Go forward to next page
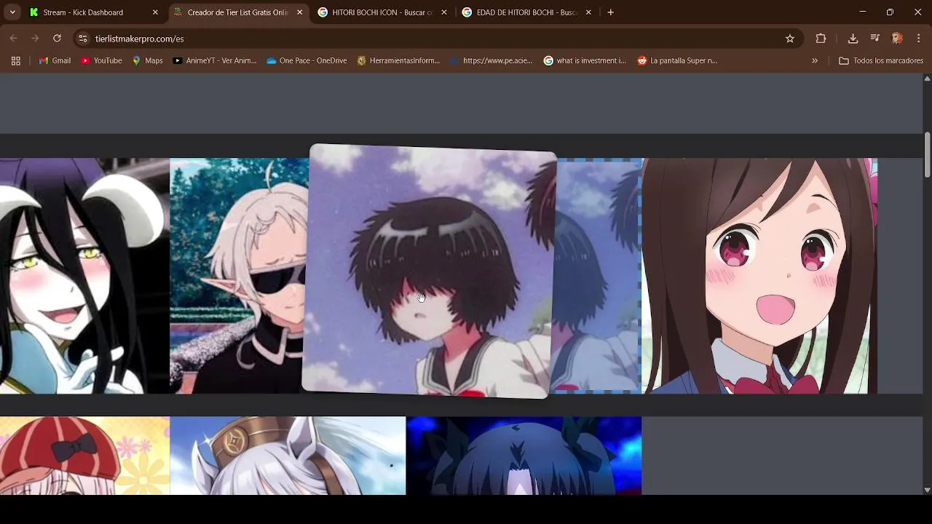932x524 pixels. (x=35, y=39)
